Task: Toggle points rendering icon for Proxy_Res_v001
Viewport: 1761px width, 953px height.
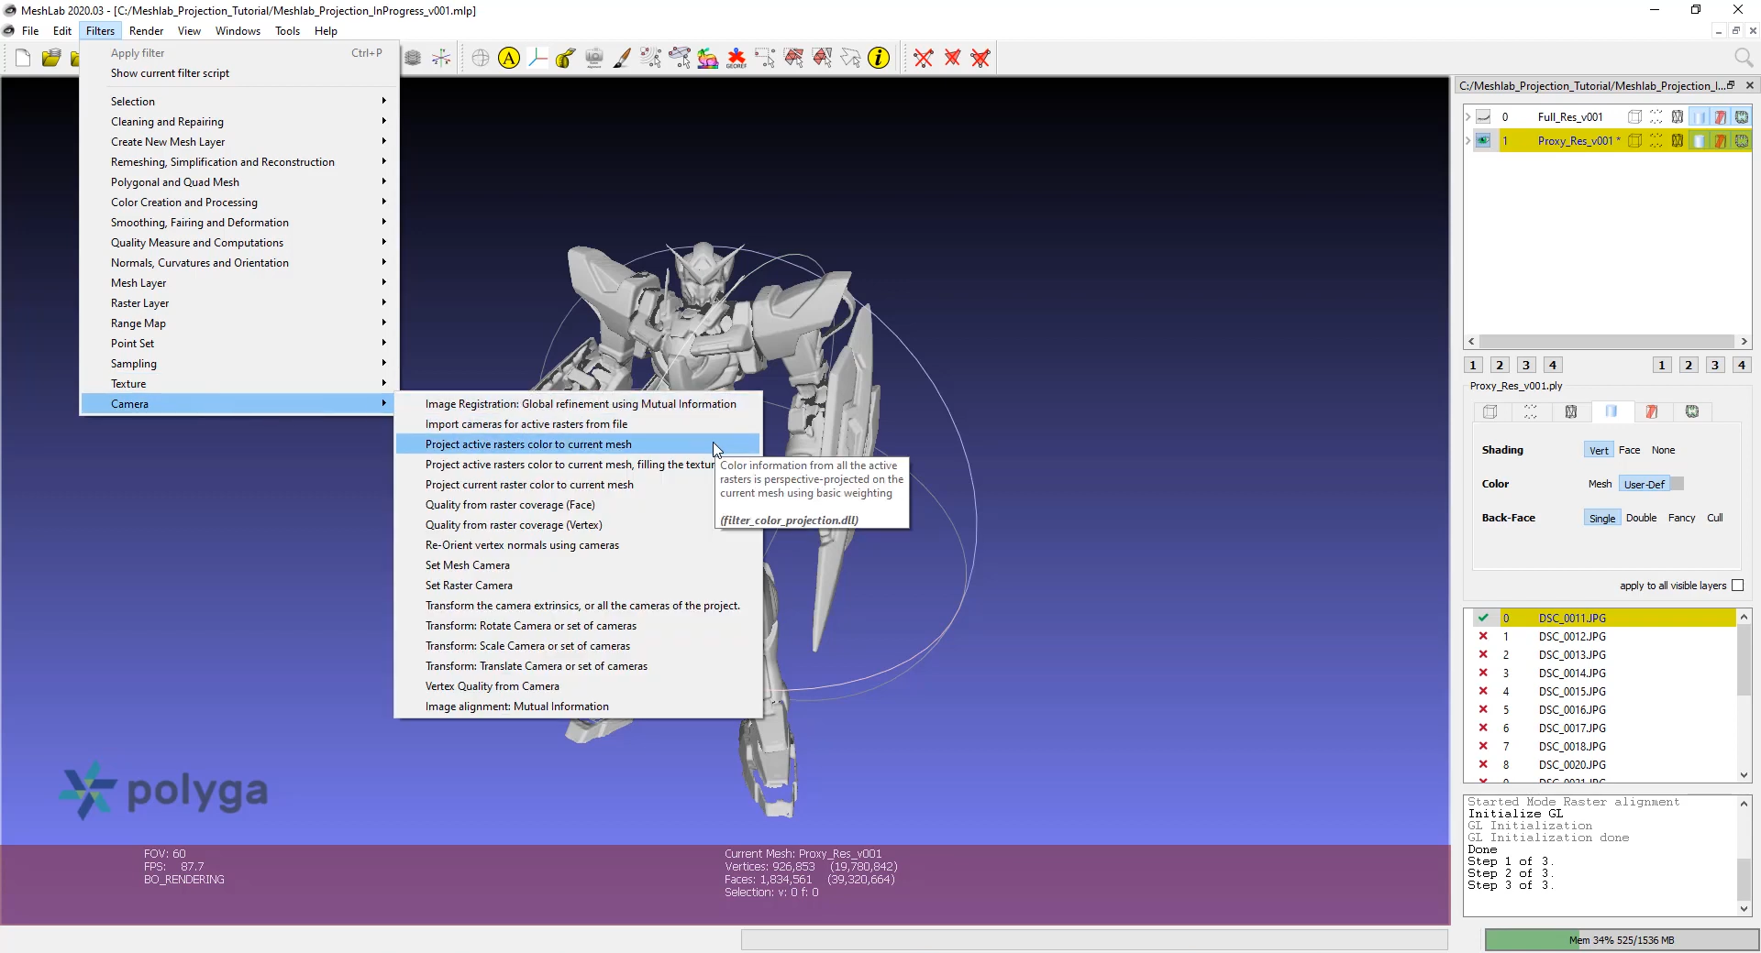Action: (x=1656, y=141)
